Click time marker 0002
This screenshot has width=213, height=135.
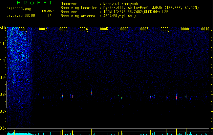[43, 29]
